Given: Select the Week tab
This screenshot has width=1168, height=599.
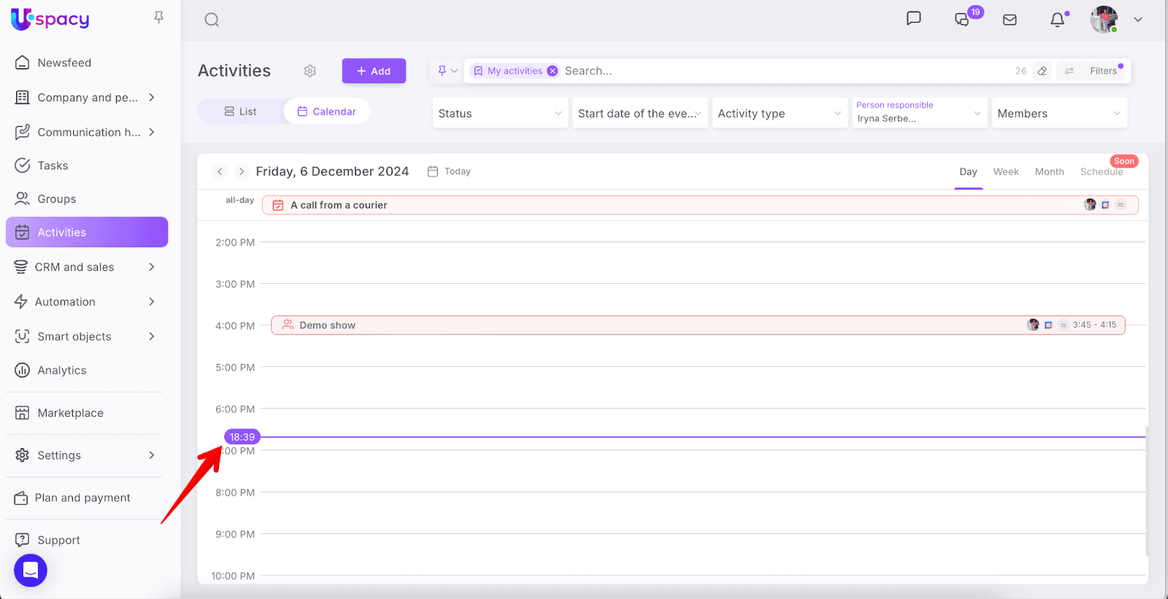Looking at the screenshot, I should point(1005,171).
